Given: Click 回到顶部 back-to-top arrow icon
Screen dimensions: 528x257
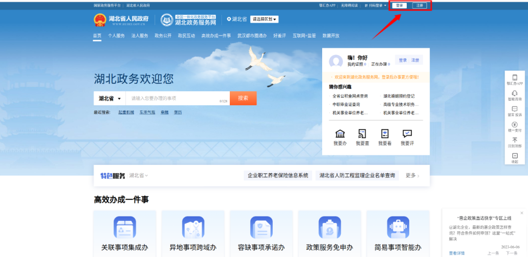Looking at the screenshot, I should tap(514, 140).
